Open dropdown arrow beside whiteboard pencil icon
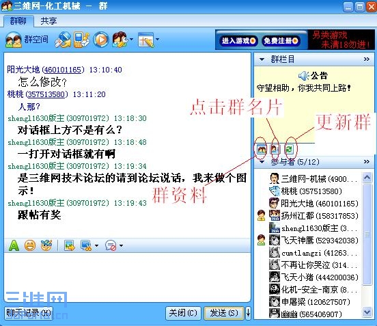 [x=157, y=39]
